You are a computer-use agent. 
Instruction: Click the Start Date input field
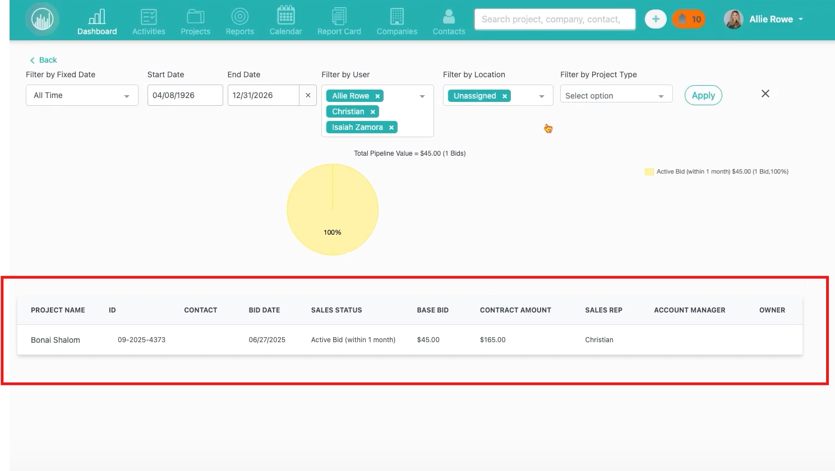(x=184, y=95)
